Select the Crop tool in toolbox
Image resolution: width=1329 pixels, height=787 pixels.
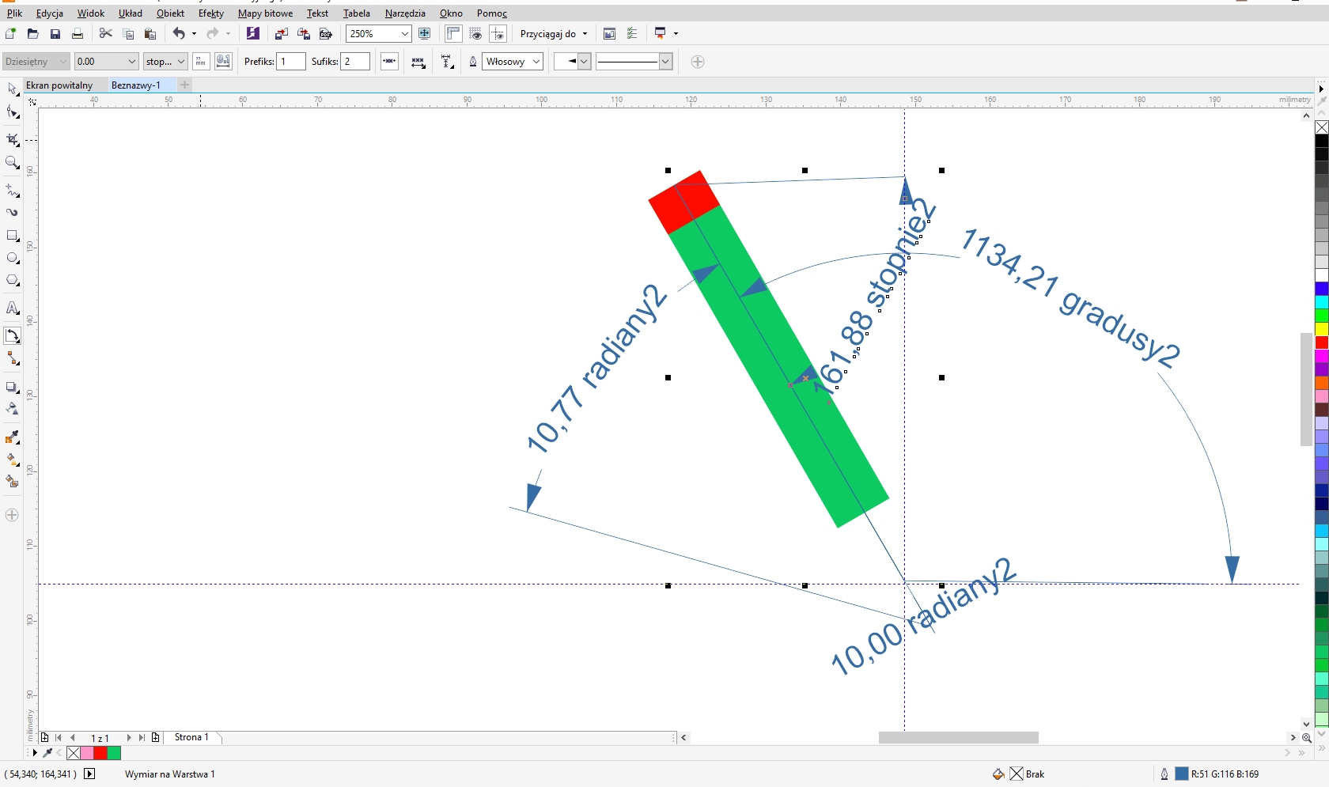(x=13, y=140)
